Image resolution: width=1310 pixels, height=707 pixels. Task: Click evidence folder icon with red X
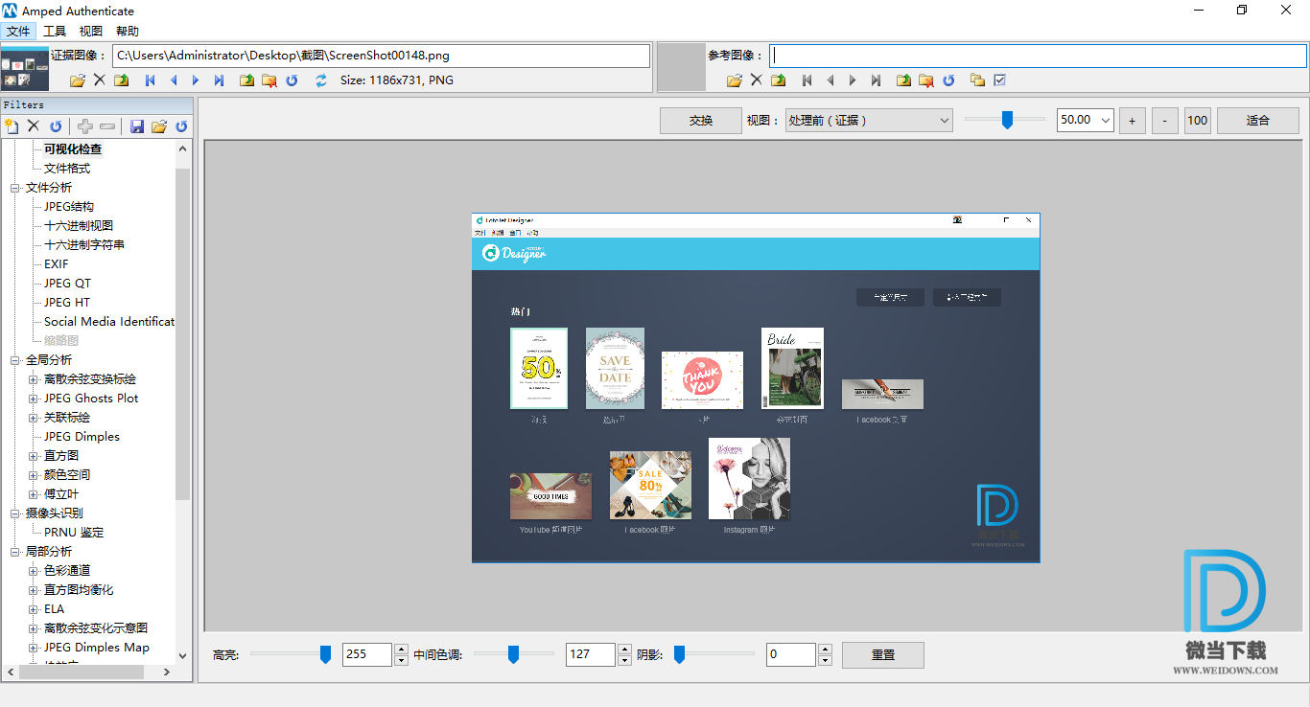coord(269,80)
